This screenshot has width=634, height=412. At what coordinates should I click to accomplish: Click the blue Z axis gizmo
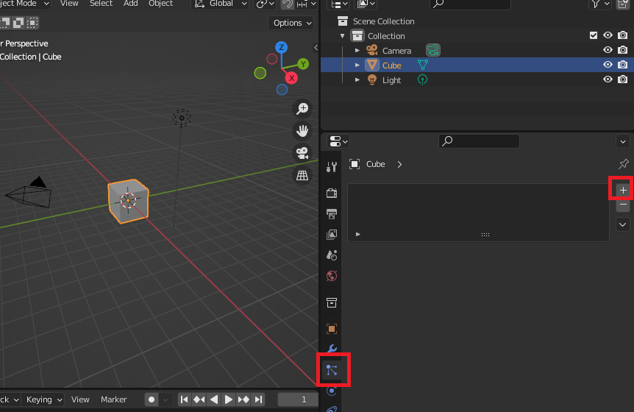(282, 47)
